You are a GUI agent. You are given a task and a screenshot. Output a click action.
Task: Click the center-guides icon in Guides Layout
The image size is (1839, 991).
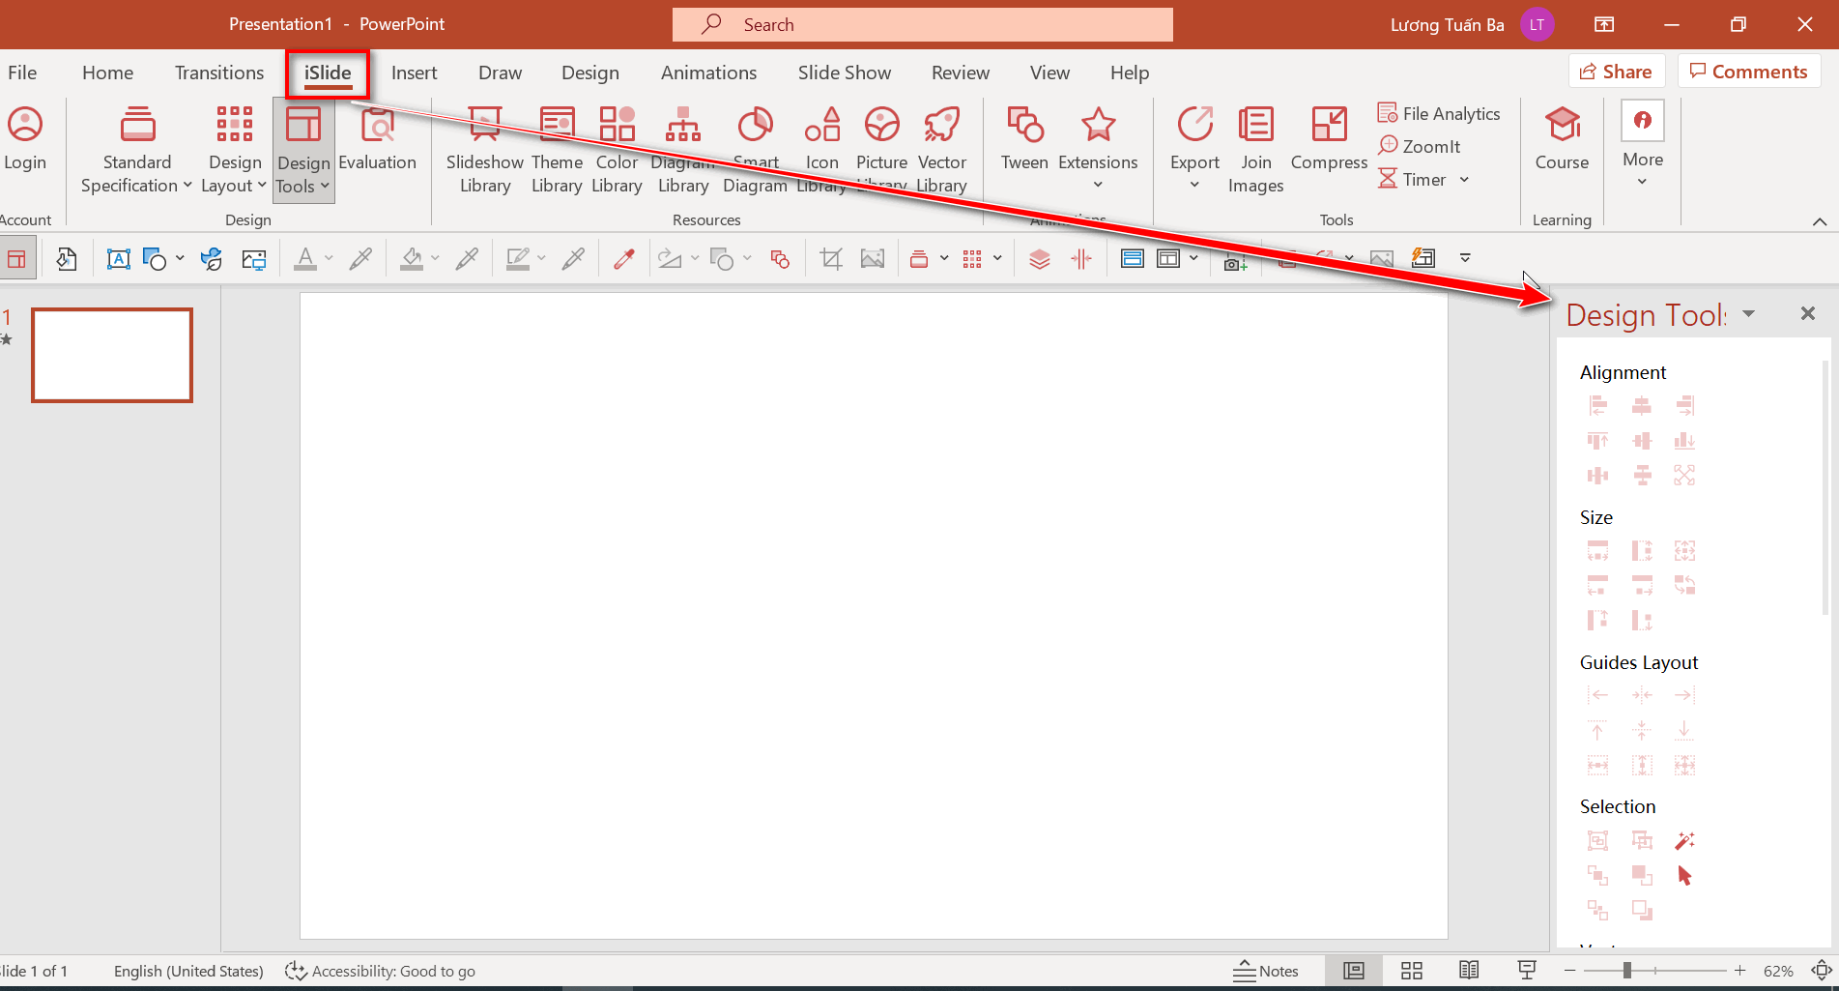coord(1641,695)
